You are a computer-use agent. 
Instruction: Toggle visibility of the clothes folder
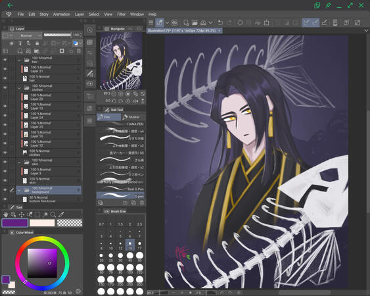[5, 87]
